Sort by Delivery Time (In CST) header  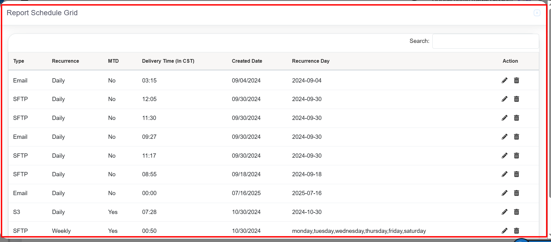[168, 61]
